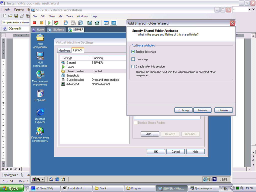Viewport: 256px width, 192px height.
Task: Open the VMware Edit menu
Action: [43, 16]
